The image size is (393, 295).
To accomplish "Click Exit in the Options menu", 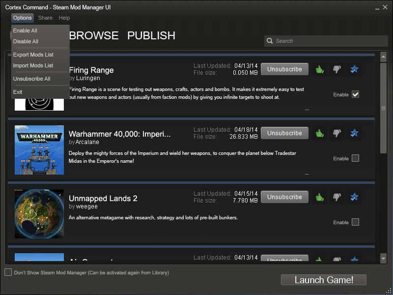I will [18, 92].
